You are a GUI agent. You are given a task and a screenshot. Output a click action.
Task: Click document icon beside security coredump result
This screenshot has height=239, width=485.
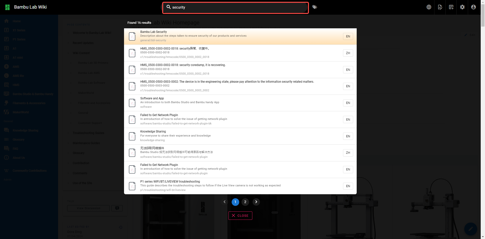pyautogui.click(x=132, y=70)
